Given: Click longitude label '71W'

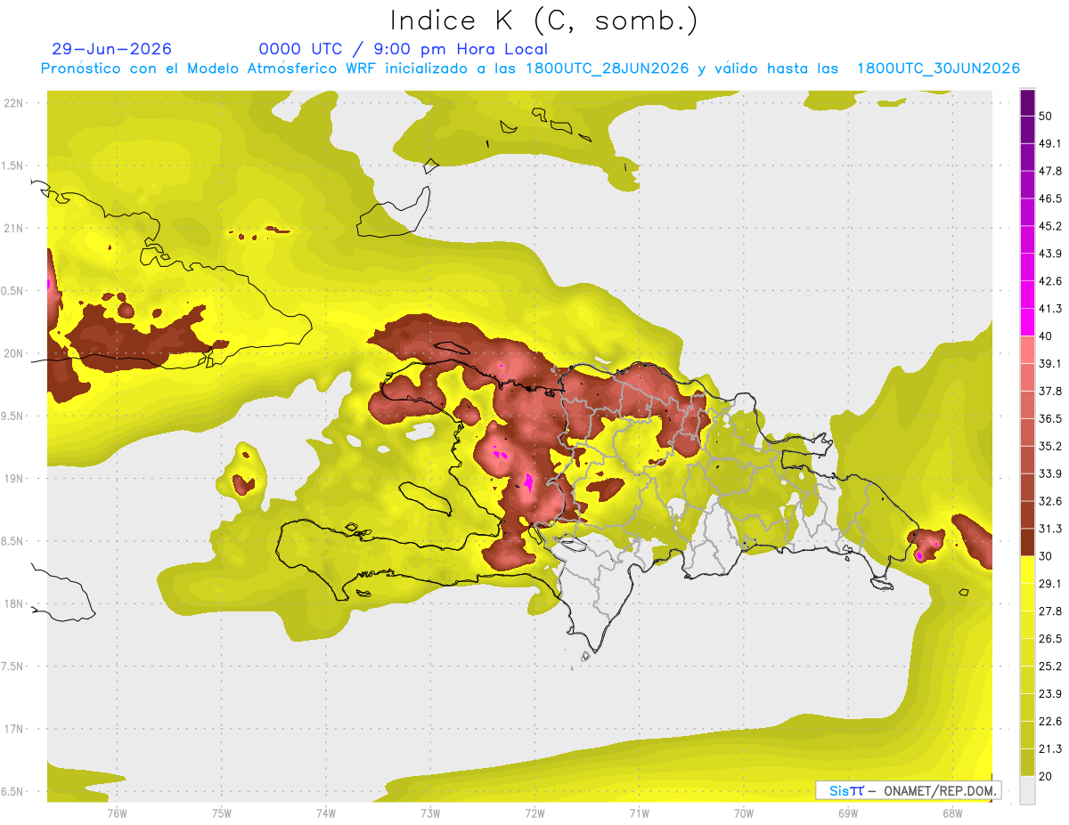Looking at the screenshot, I should [x=639, y=813].
